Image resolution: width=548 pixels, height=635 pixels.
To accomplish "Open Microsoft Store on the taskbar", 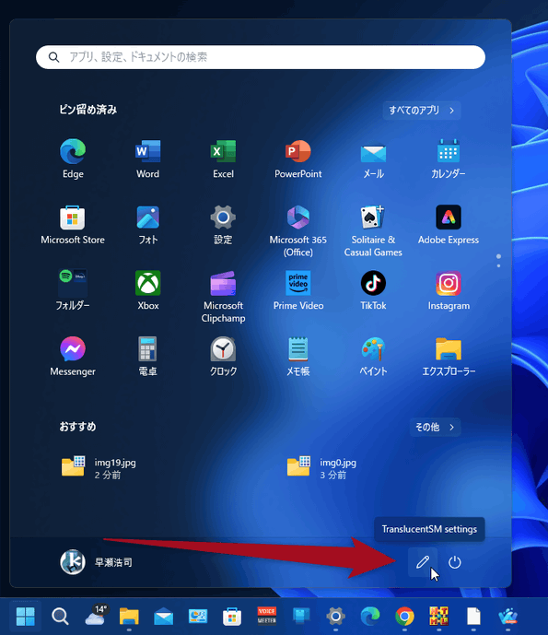I will point(232,617).
